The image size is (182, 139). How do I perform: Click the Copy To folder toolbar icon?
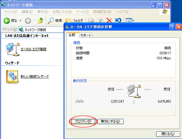coord(100,20)
